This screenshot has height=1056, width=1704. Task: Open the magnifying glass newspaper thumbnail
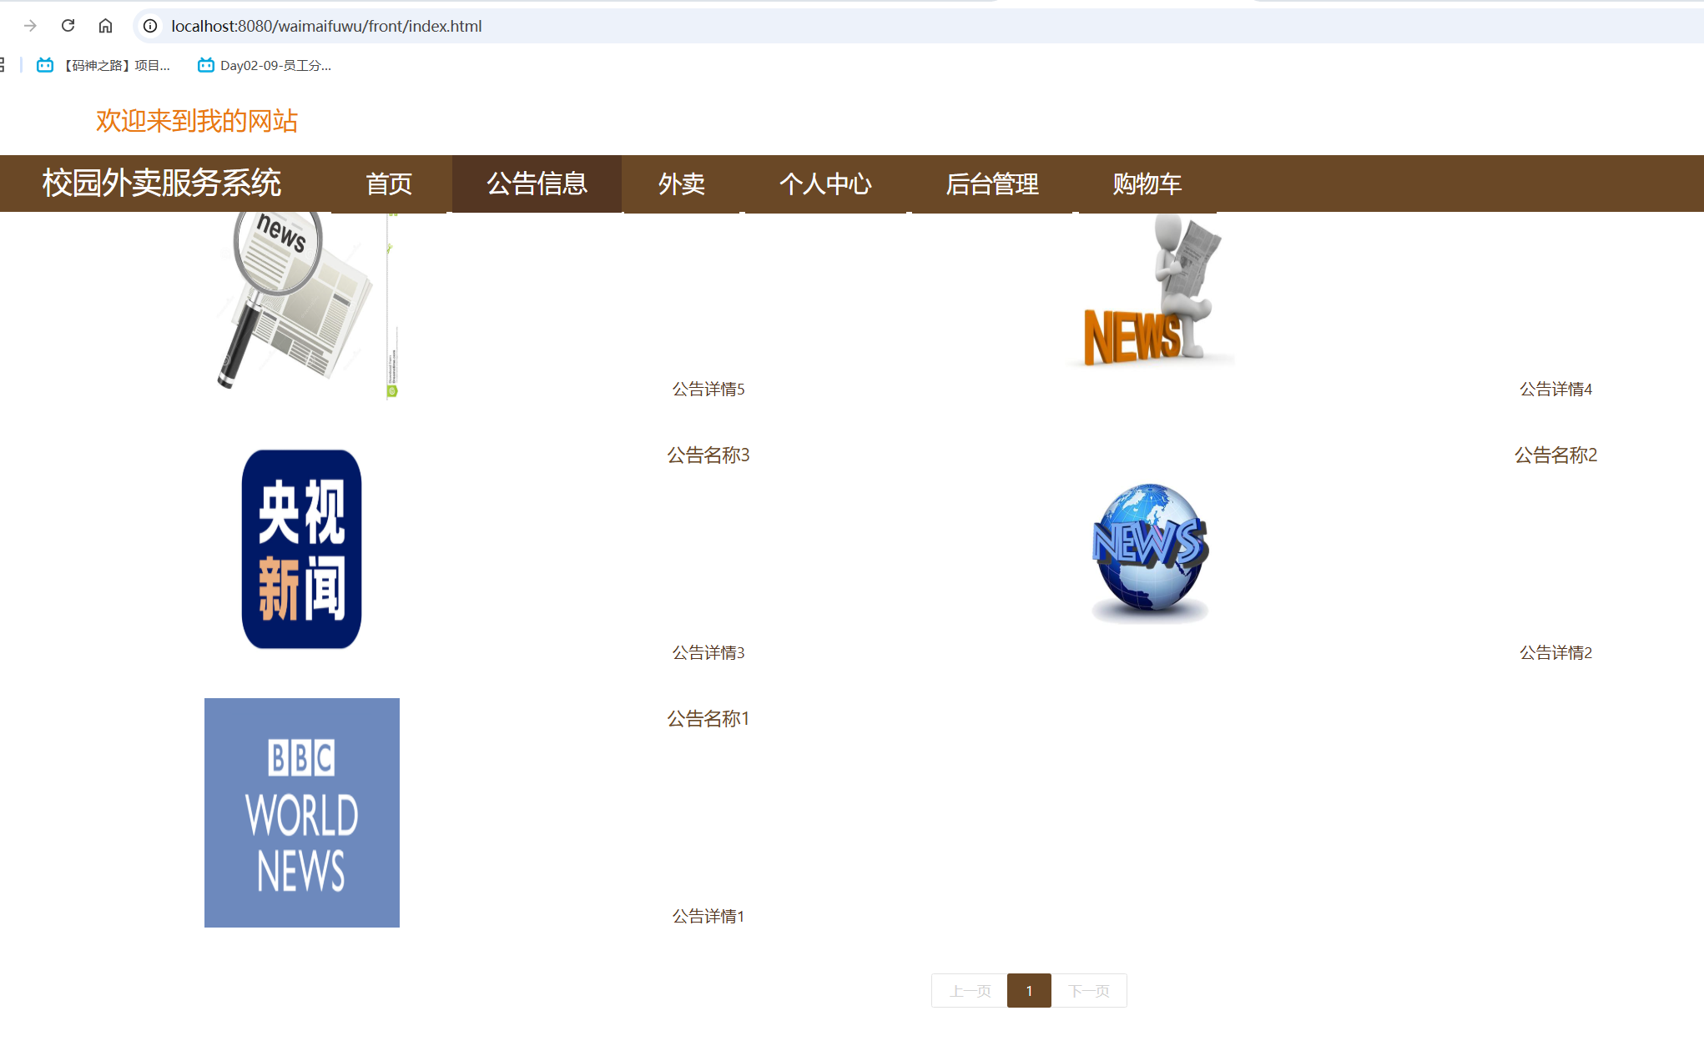coord(302,305)
